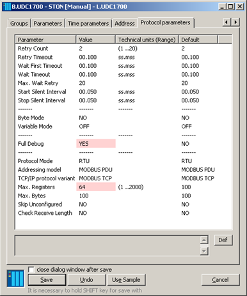Click the Max. Registers parameter name
The height and width of the screenshot is (296, 247).
tap(36, 187)
